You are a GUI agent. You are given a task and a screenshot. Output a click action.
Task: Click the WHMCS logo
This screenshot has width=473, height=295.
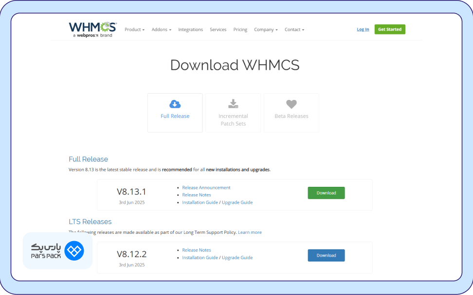click(x=91, y=27)
